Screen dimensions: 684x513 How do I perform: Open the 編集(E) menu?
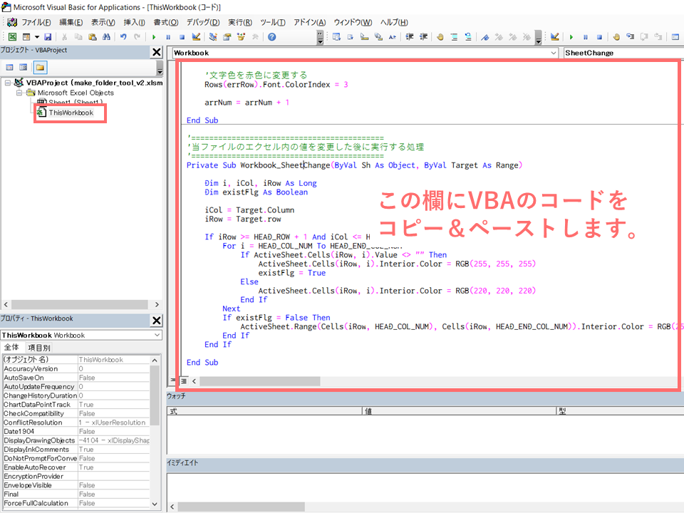[71, 22]
